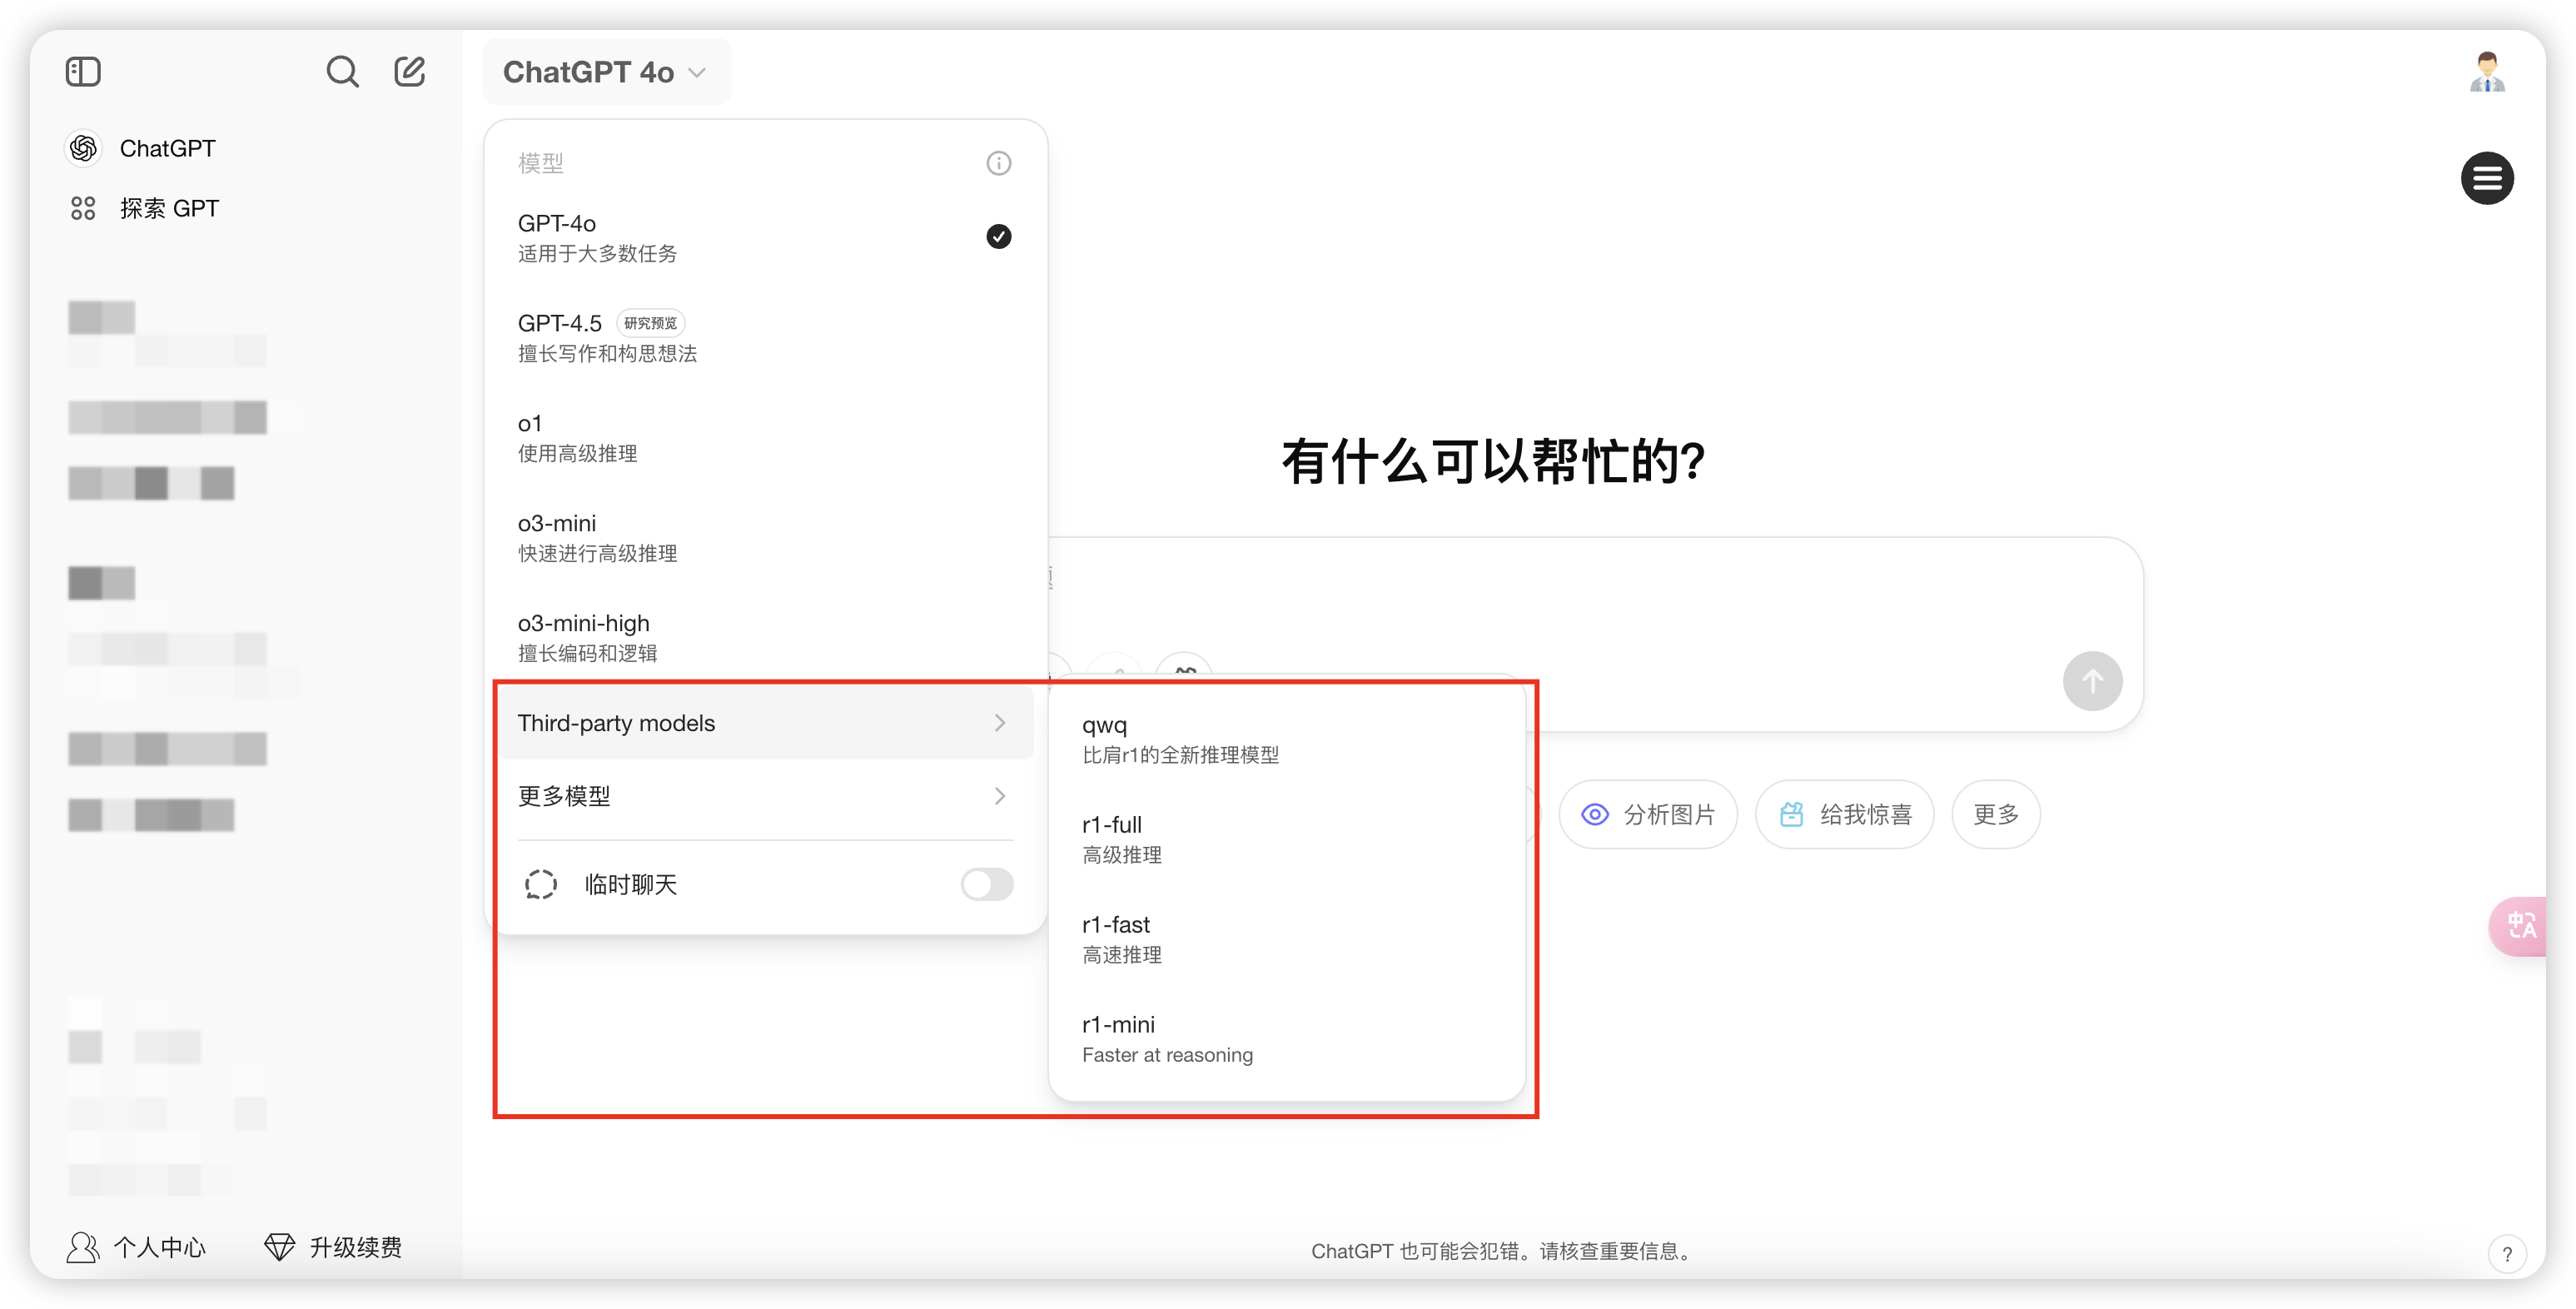
Task: Click the 临时聊天 dashed circle icon
Action: [x=541, y=884]
